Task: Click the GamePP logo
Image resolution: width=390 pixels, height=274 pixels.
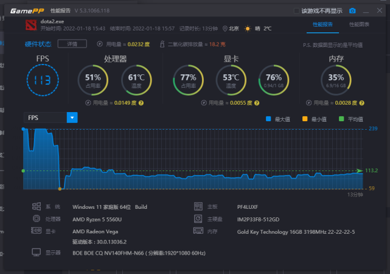Action: (x=27, y=11)
